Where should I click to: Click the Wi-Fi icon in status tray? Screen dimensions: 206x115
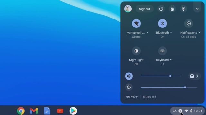tap(186, 111)
